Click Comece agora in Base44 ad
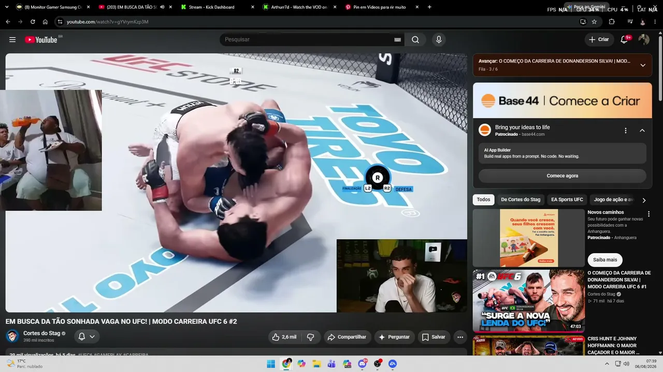Image resolution: width=663 pixels, height=372 pixels. (x=562, y=176)
